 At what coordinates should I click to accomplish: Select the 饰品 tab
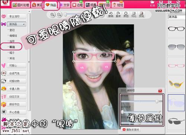point(51,5)
